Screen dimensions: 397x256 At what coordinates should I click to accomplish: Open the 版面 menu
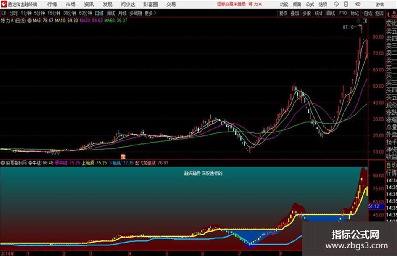297,4
